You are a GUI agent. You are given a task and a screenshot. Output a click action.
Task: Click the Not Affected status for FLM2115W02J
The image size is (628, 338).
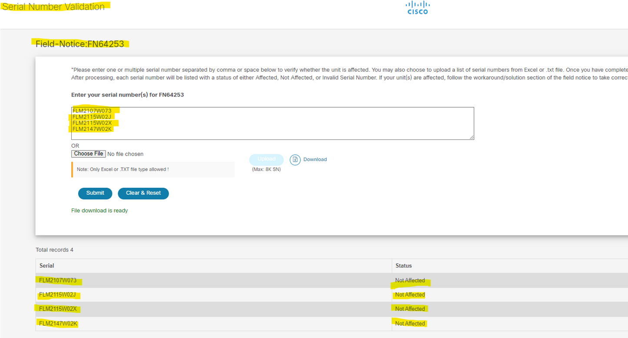[410, 295]
